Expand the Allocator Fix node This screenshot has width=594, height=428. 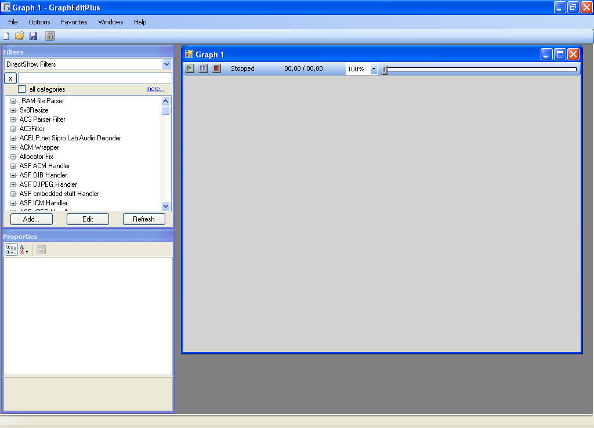tap(13, 157)
